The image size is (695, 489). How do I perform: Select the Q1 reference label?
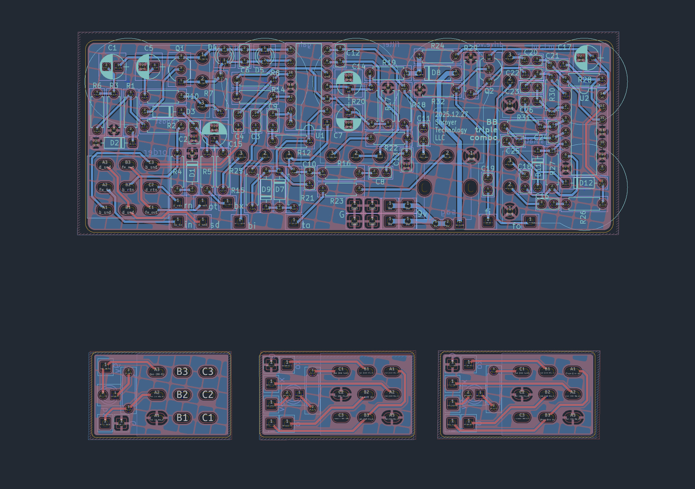point(180,48)
